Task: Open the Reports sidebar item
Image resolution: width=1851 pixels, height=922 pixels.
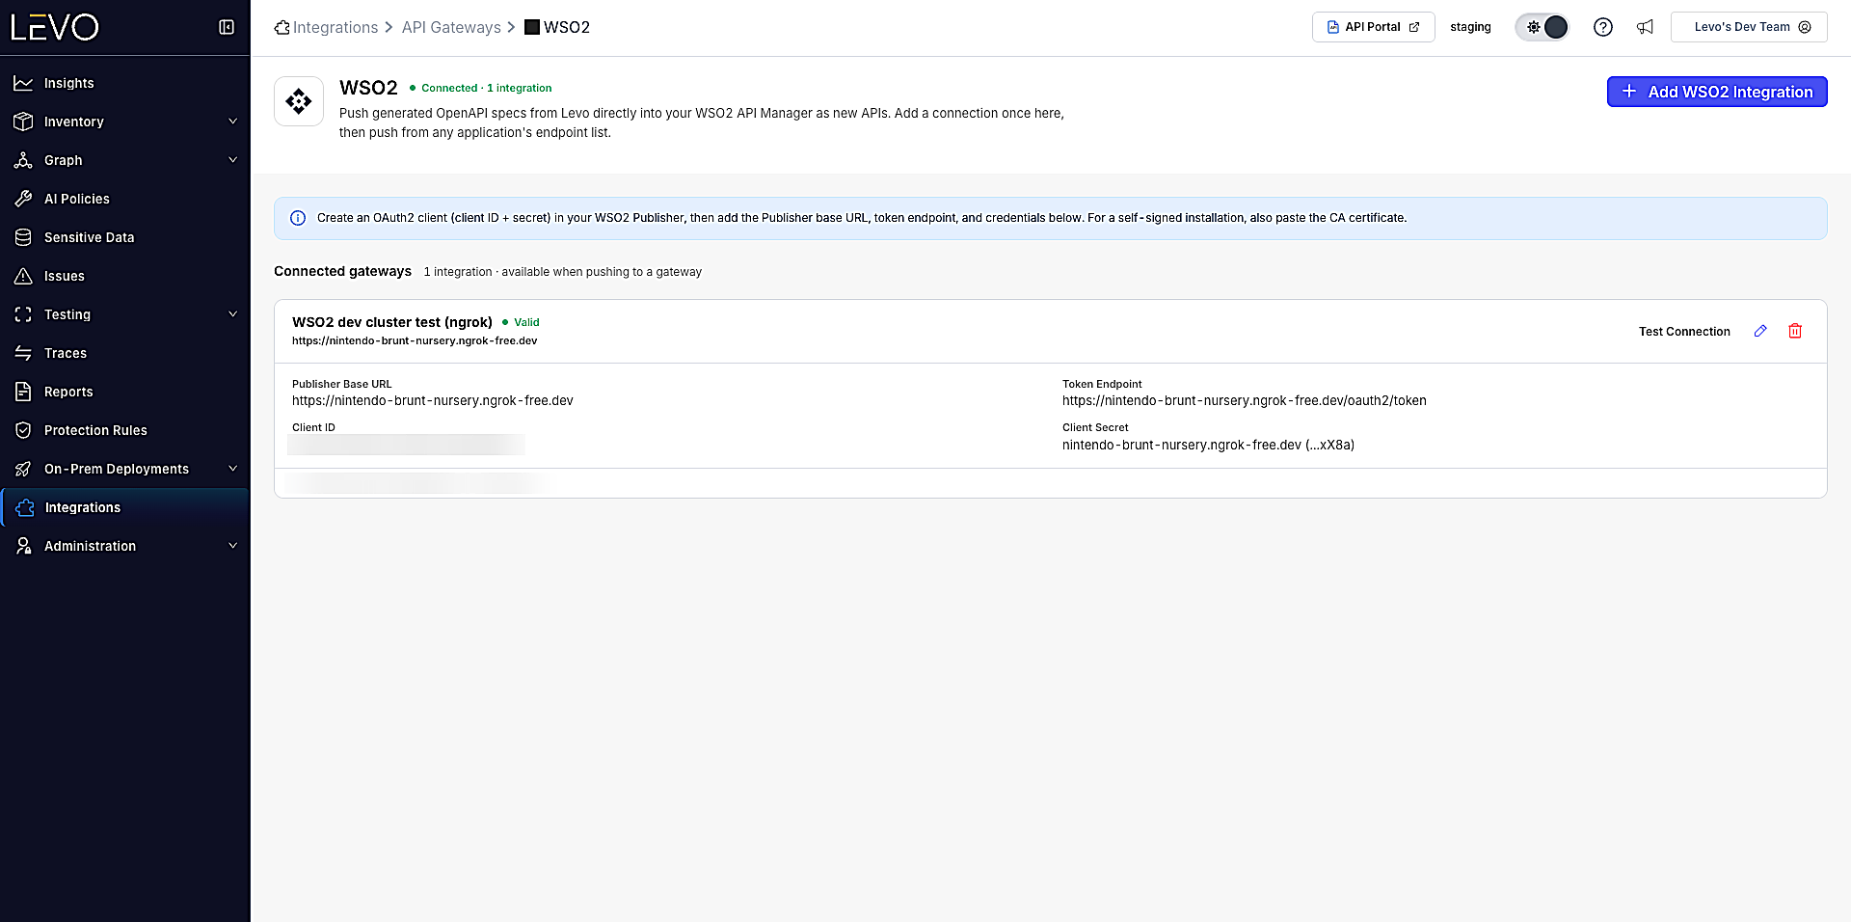Action: 125,392
